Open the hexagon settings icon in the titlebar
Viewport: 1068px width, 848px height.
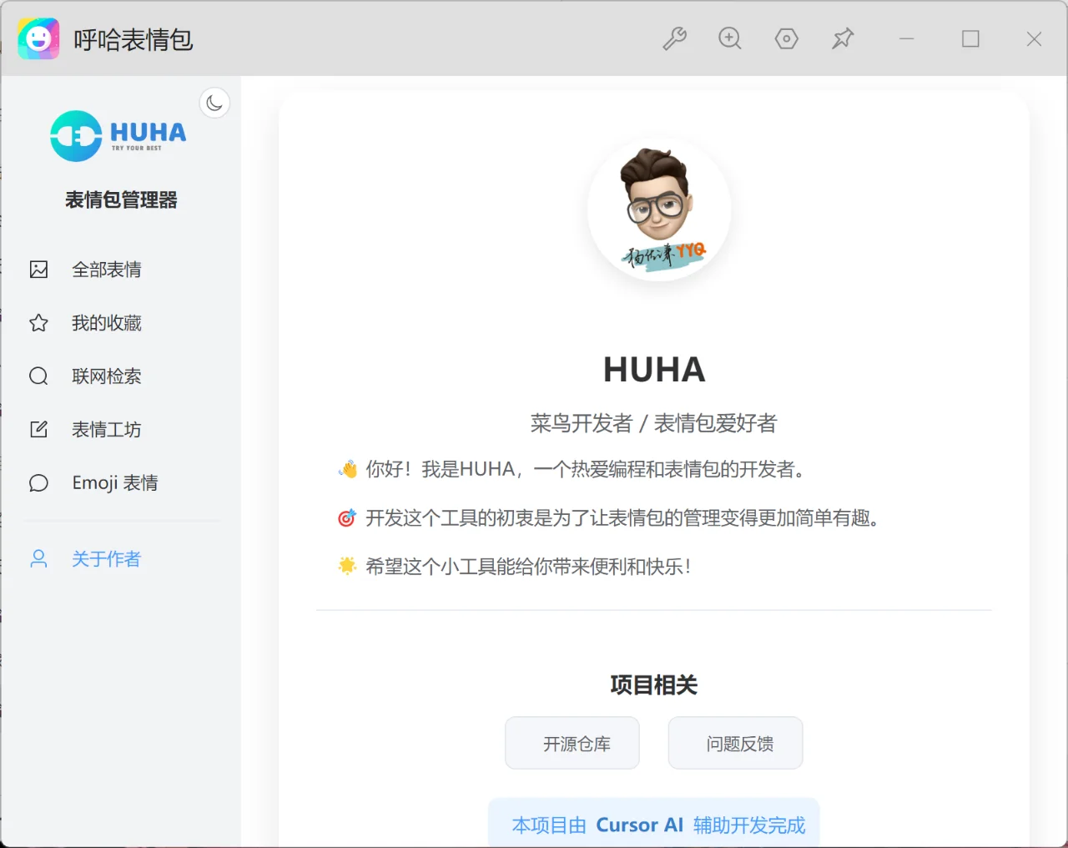click(x=787, y=38)
